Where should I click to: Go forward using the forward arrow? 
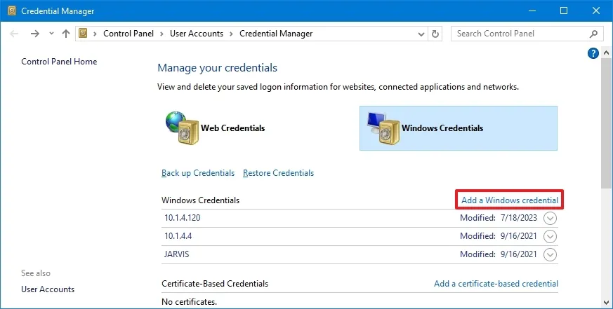35,34
